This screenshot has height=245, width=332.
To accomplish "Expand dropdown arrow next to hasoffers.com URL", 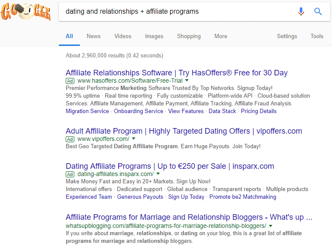I will click(187, 81).
